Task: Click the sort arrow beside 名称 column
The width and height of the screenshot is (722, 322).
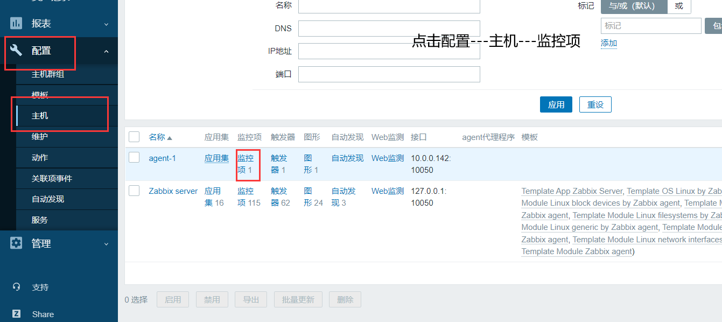Action: tap(170, 138)
